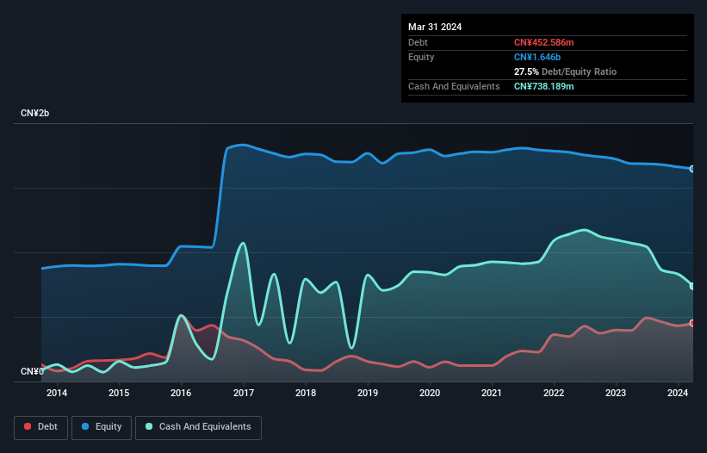Select the Equity endpoint marker at 2024

692,169
